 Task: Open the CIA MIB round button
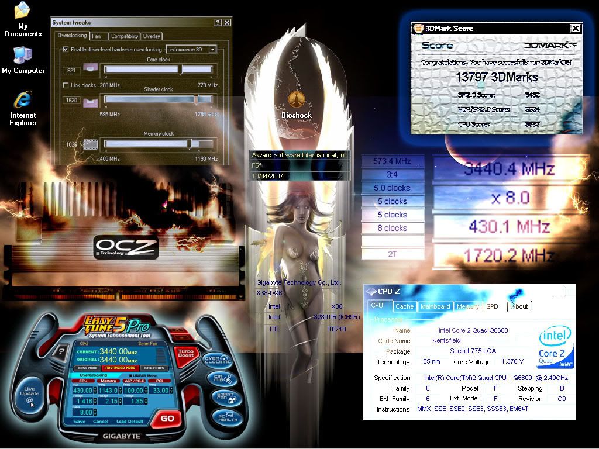pyautogui.click(x=223, y=379)
